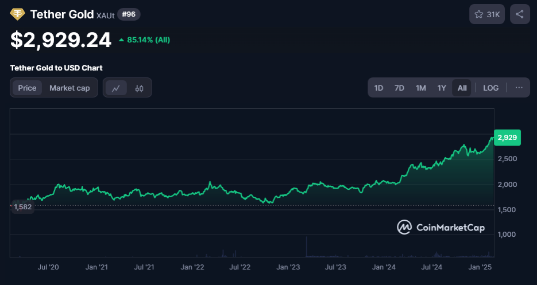Click the Jul '20 x-axis label
The image size is (537, 285).
coord(48,267)
